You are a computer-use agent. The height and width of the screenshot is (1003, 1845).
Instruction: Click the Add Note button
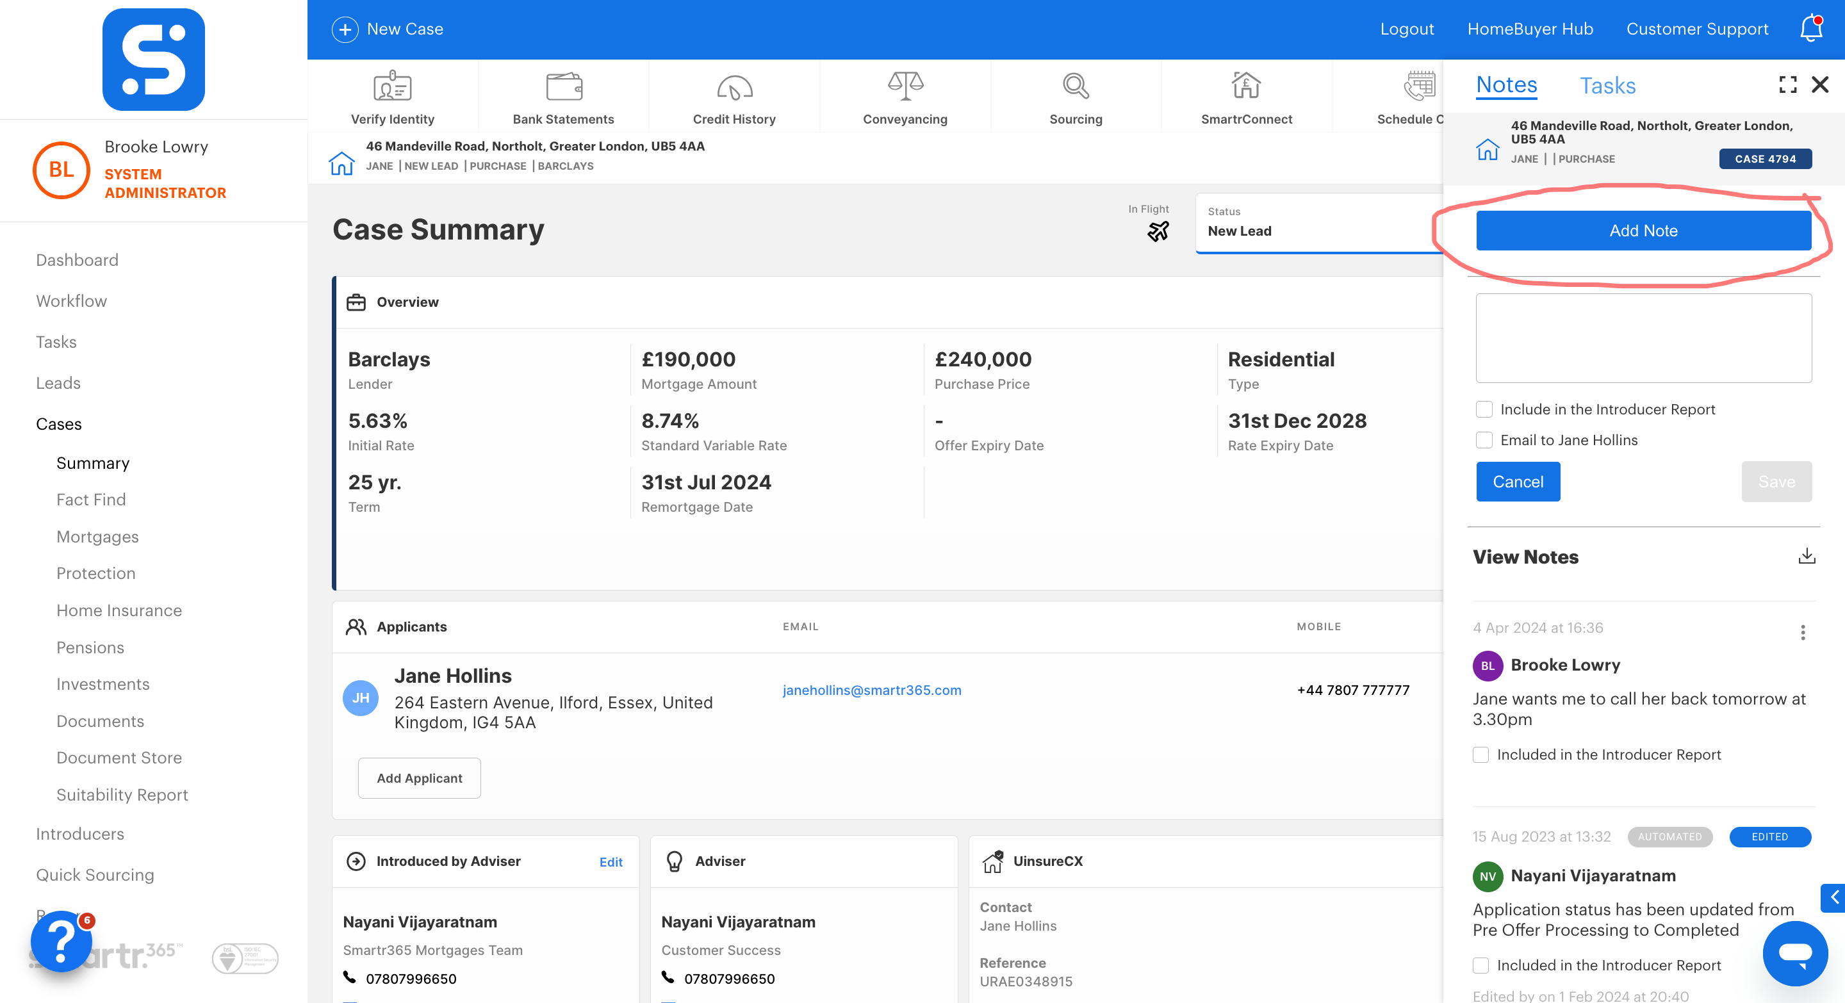(x=1644, y=231)
